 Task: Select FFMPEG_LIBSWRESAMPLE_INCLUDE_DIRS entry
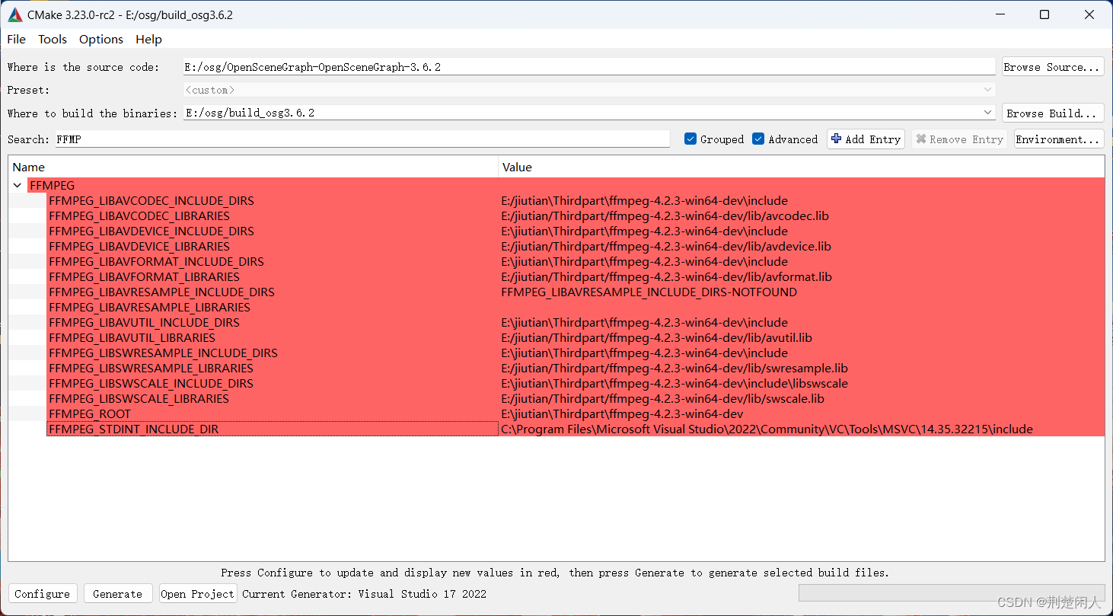click(x=163, y=353)
